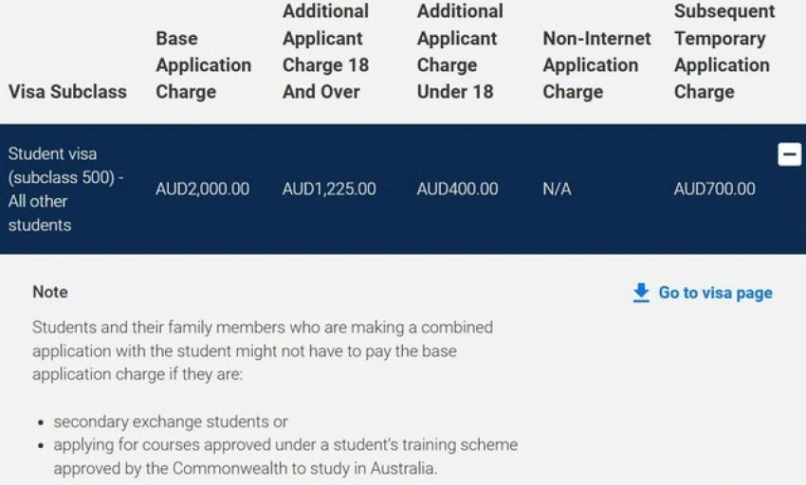The height and width of the screenshot is (485, 806).
Task: Click the Base Application Charge column header
Action: [x=204, y=64]
